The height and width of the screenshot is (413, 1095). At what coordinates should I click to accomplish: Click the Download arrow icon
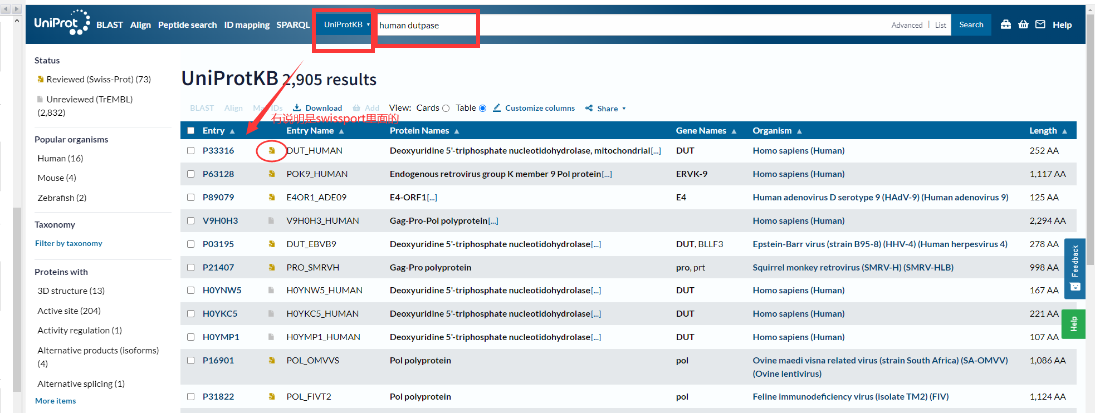pos(297,107)
